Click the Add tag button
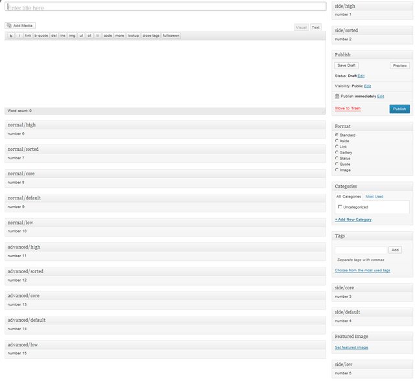This screenshot has height=382, width=415. click(x=395, y=250)
